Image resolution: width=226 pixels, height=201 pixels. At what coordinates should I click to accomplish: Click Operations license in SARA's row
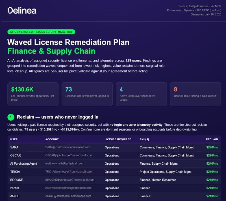pyautogui.click(x=112, y=147)
